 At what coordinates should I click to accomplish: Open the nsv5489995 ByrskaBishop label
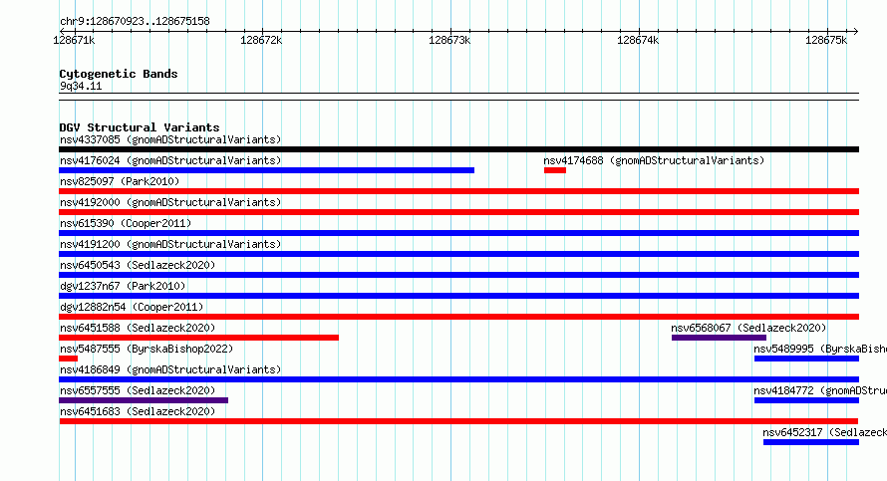pyautogui.click(x=820, y=349)
